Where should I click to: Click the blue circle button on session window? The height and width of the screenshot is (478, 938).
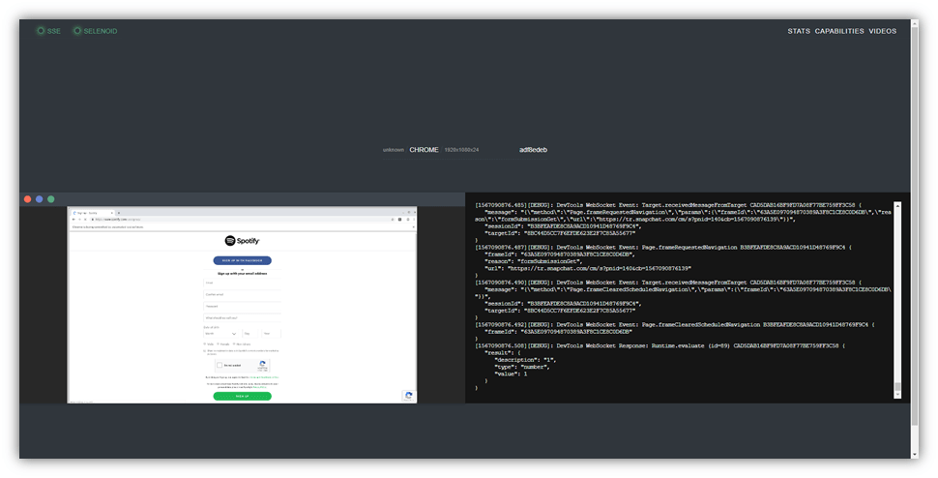click(40, 198)
